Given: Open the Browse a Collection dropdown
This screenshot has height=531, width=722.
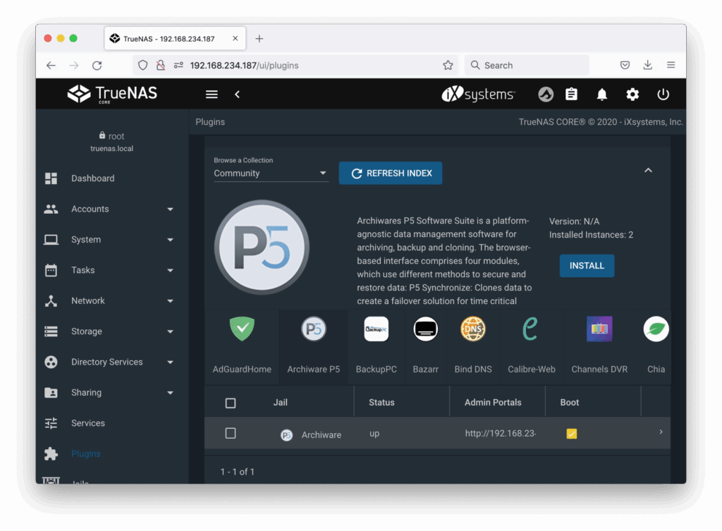Looking at the screenshot, I should 271,173.
